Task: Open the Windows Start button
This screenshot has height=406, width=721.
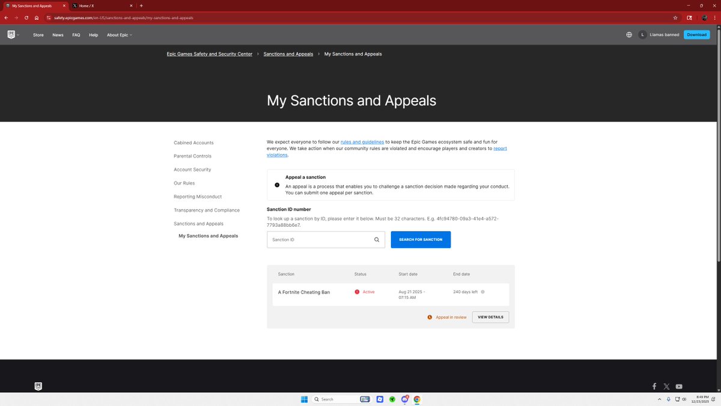Action: click(304, 399)
